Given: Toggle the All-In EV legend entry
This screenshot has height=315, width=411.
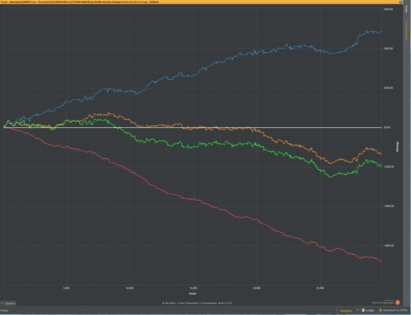Looking at the screenshot, I should point(225,303).
